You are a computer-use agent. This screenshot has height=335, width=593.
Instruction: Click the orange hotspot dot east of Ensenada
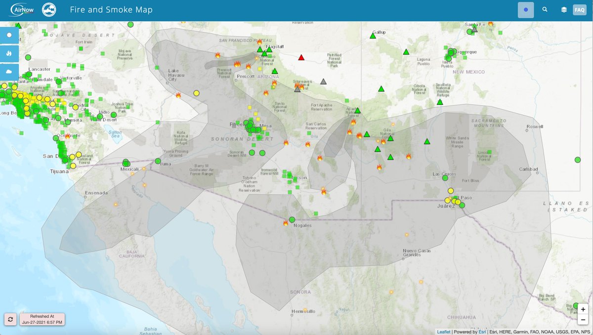click(116, 204)
